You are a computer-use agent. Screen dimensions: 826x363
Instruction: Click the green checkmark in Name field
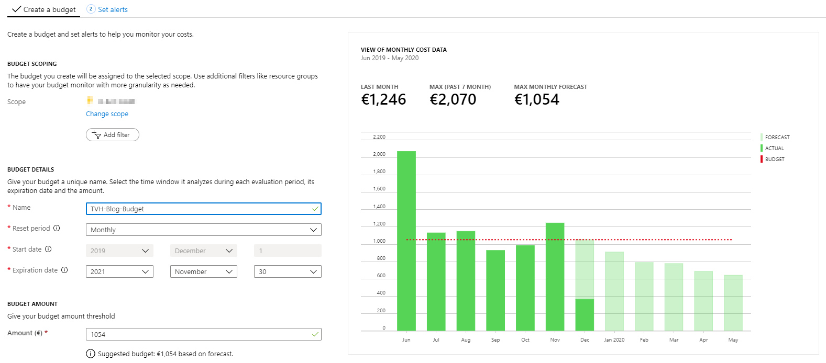315,209
